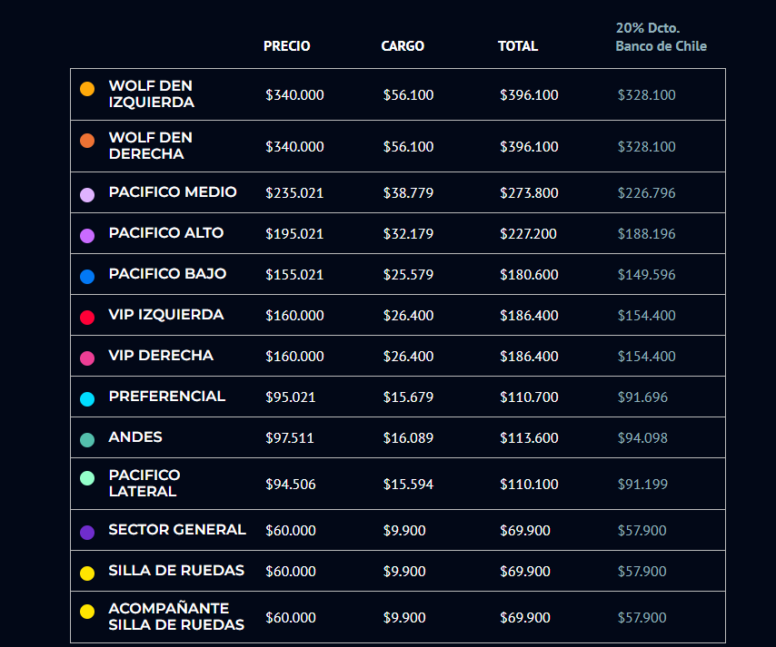The width and height of the screenshot is (776, 647).
Task: Click the teal dot next to ANDES
Action: pyautogui.click(x=87, y=440)
